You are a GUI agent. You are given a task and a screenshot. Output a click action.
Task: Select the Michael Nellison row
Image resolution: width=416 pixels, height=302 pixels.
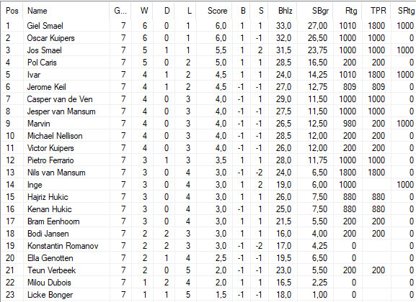(x=208, y=136)
